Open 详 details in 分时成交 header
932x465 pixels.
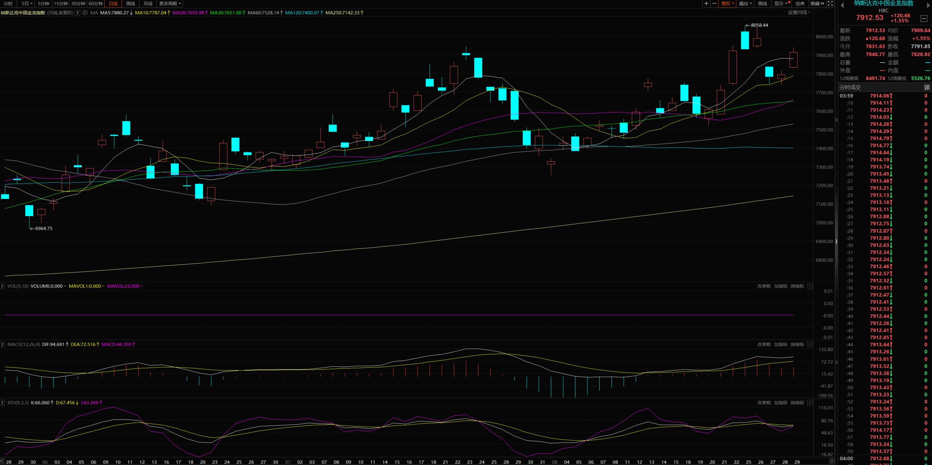coord(926,87)
